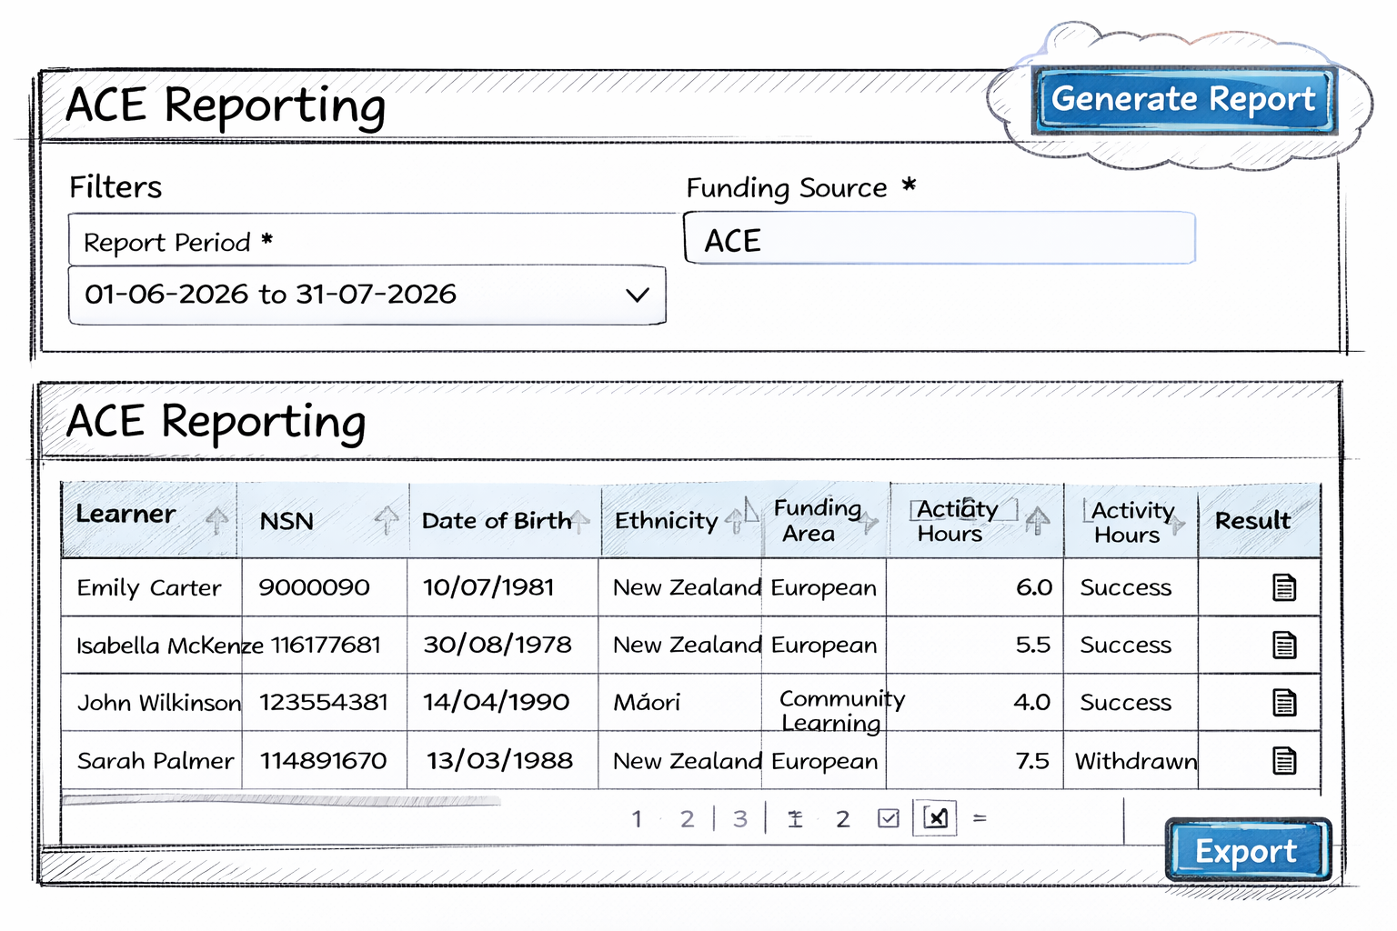1397x931 pixels.
Task: Click Success status in John Wilkinson row
Action: pos(1126,703)
